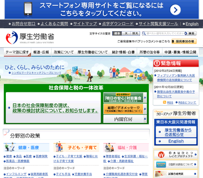The height and width of the screenshot is (178, 203).
Task: Open the 所管の法令等 tab
Action: (150, 52)
